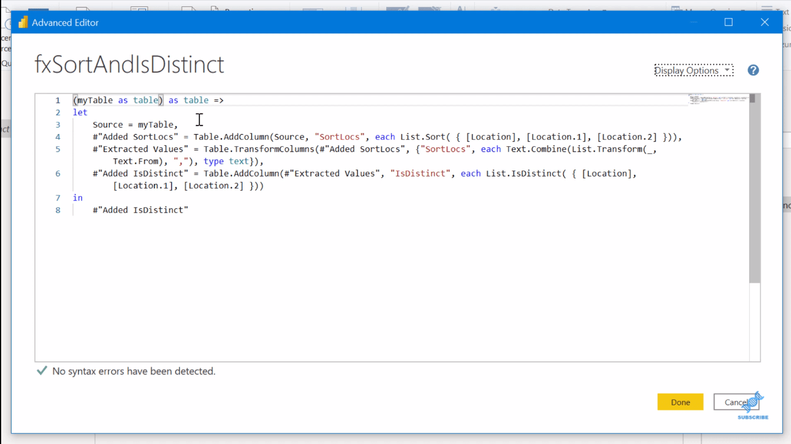Click 'Source = myTable,' on line 3
Screen dimensions: 791x444
(136, 125)
